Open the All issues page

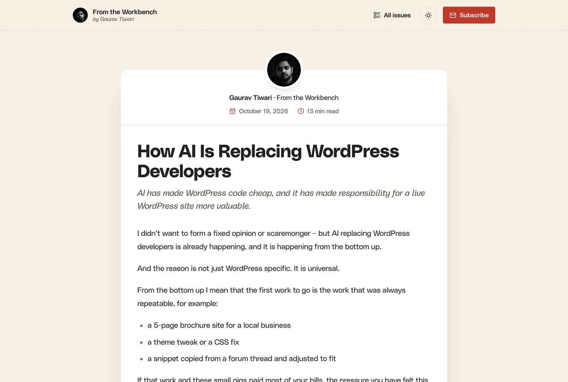click(392, 15)
